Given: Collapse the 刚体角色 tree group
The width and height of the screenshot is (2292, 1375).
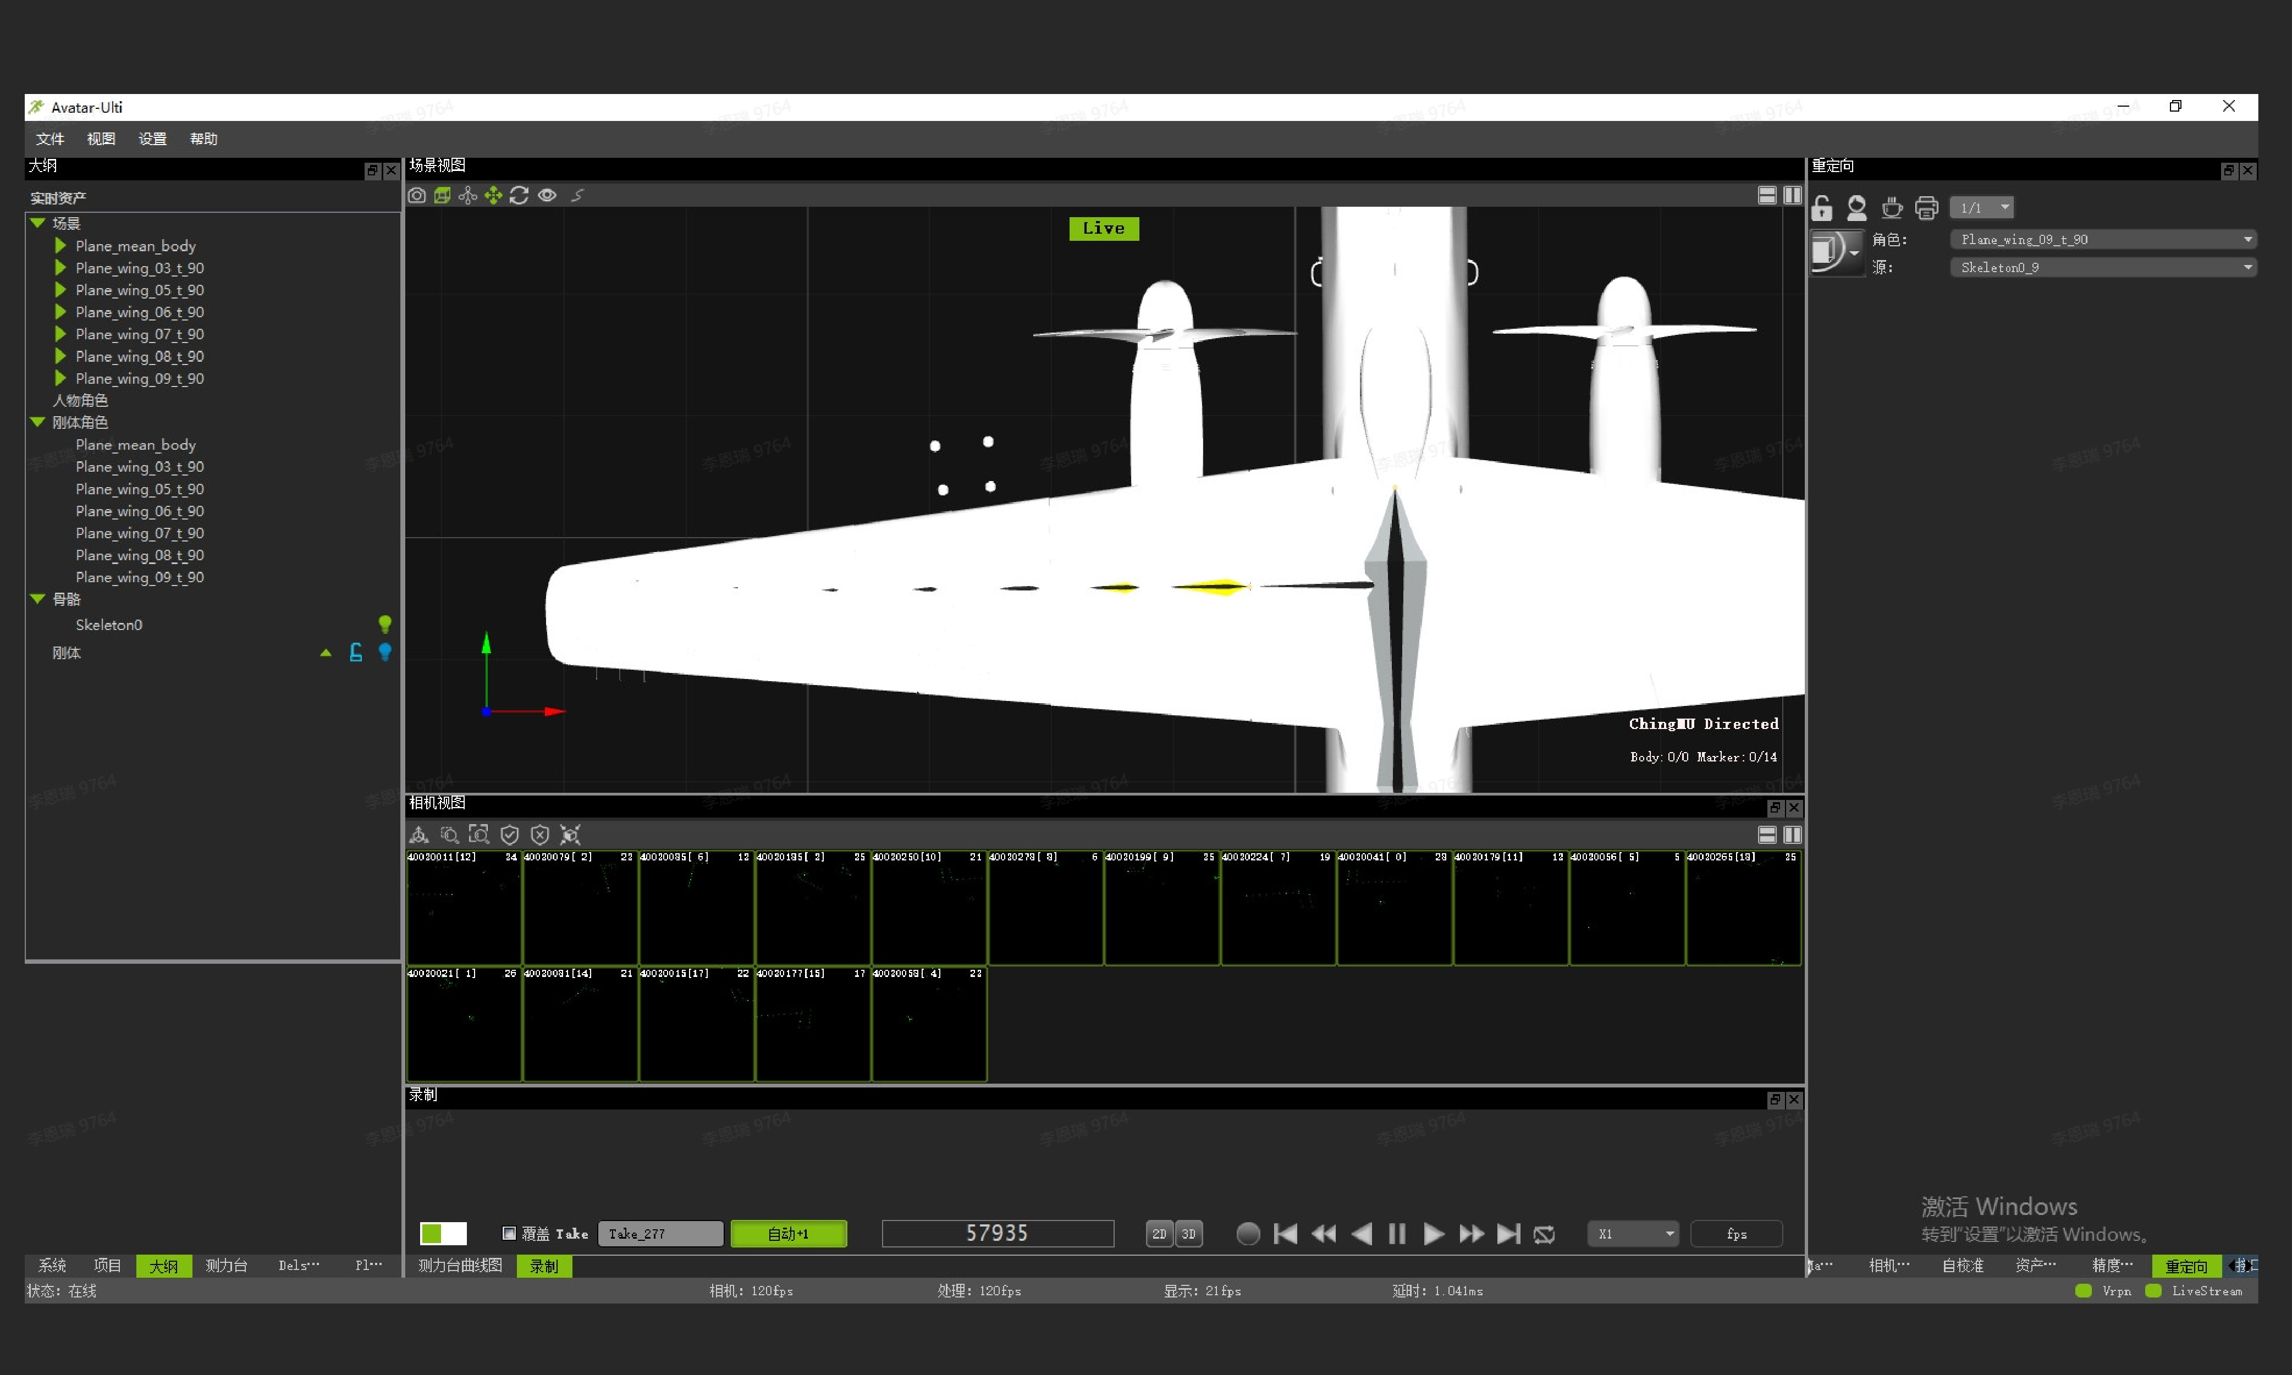Looking at the screenshot, I should pos(38,423).
